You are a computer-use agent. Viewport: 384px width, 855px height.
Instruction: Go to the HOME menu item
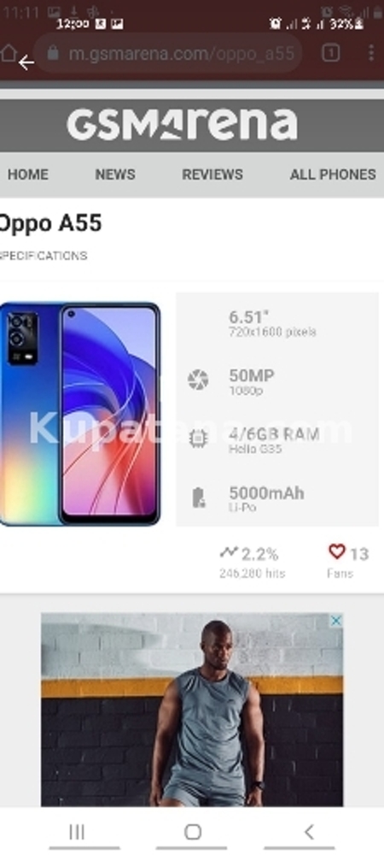(28, 174)
